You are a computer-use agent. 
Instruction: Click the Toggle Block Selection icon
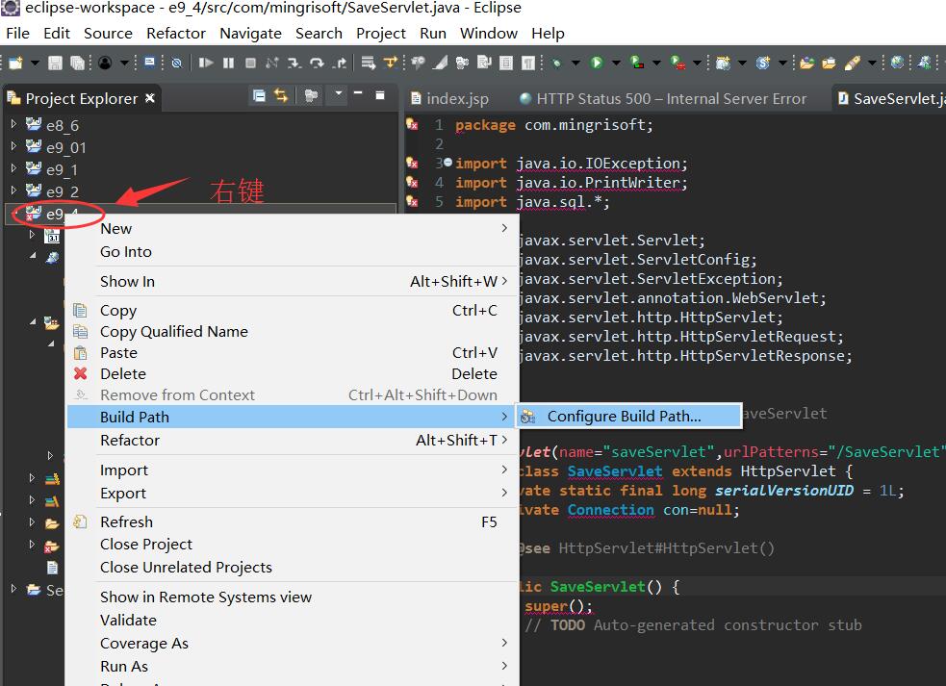[506, 63]
